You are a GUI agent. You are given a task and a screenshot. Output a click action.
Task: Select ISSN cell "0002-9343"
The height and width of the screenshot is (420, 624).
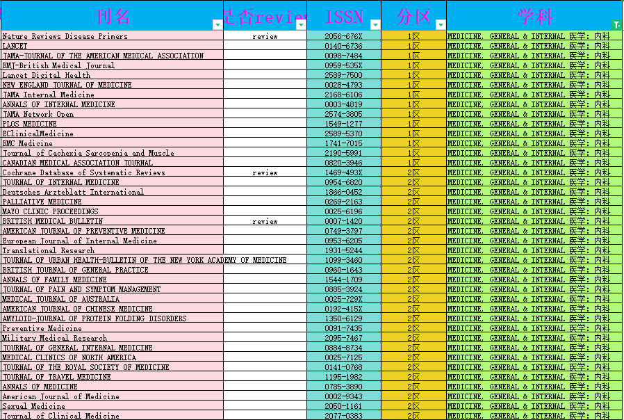(344, 396)
